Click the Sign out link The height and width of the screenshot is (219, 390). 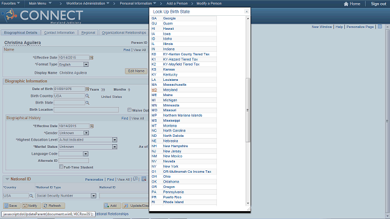click(x=378, y=4)
